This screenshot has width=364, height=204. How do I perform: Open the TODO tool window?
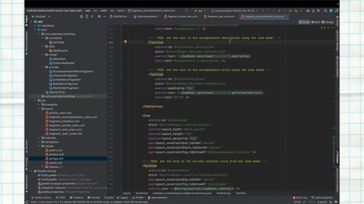61,198
